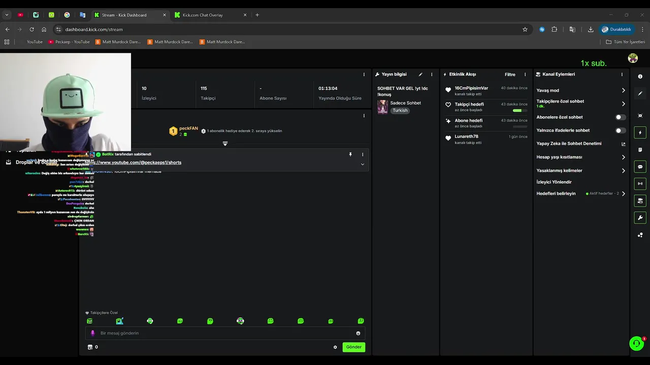This screenshot has width=650, height=365.
Task: Click the capture frame icon in right sidebar
Action: (x=640, y=116)
